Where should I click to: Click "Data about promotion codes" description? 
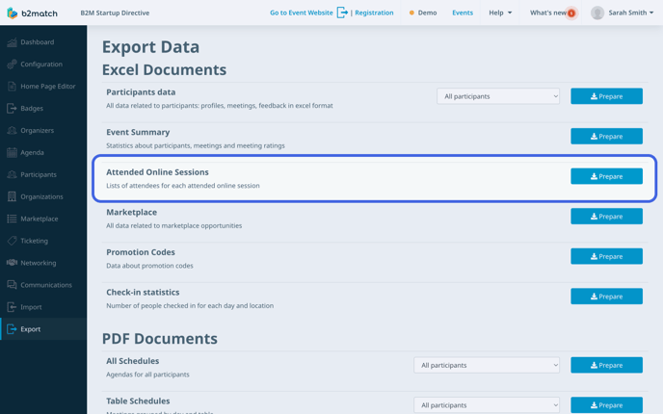(x=149, y=266)
